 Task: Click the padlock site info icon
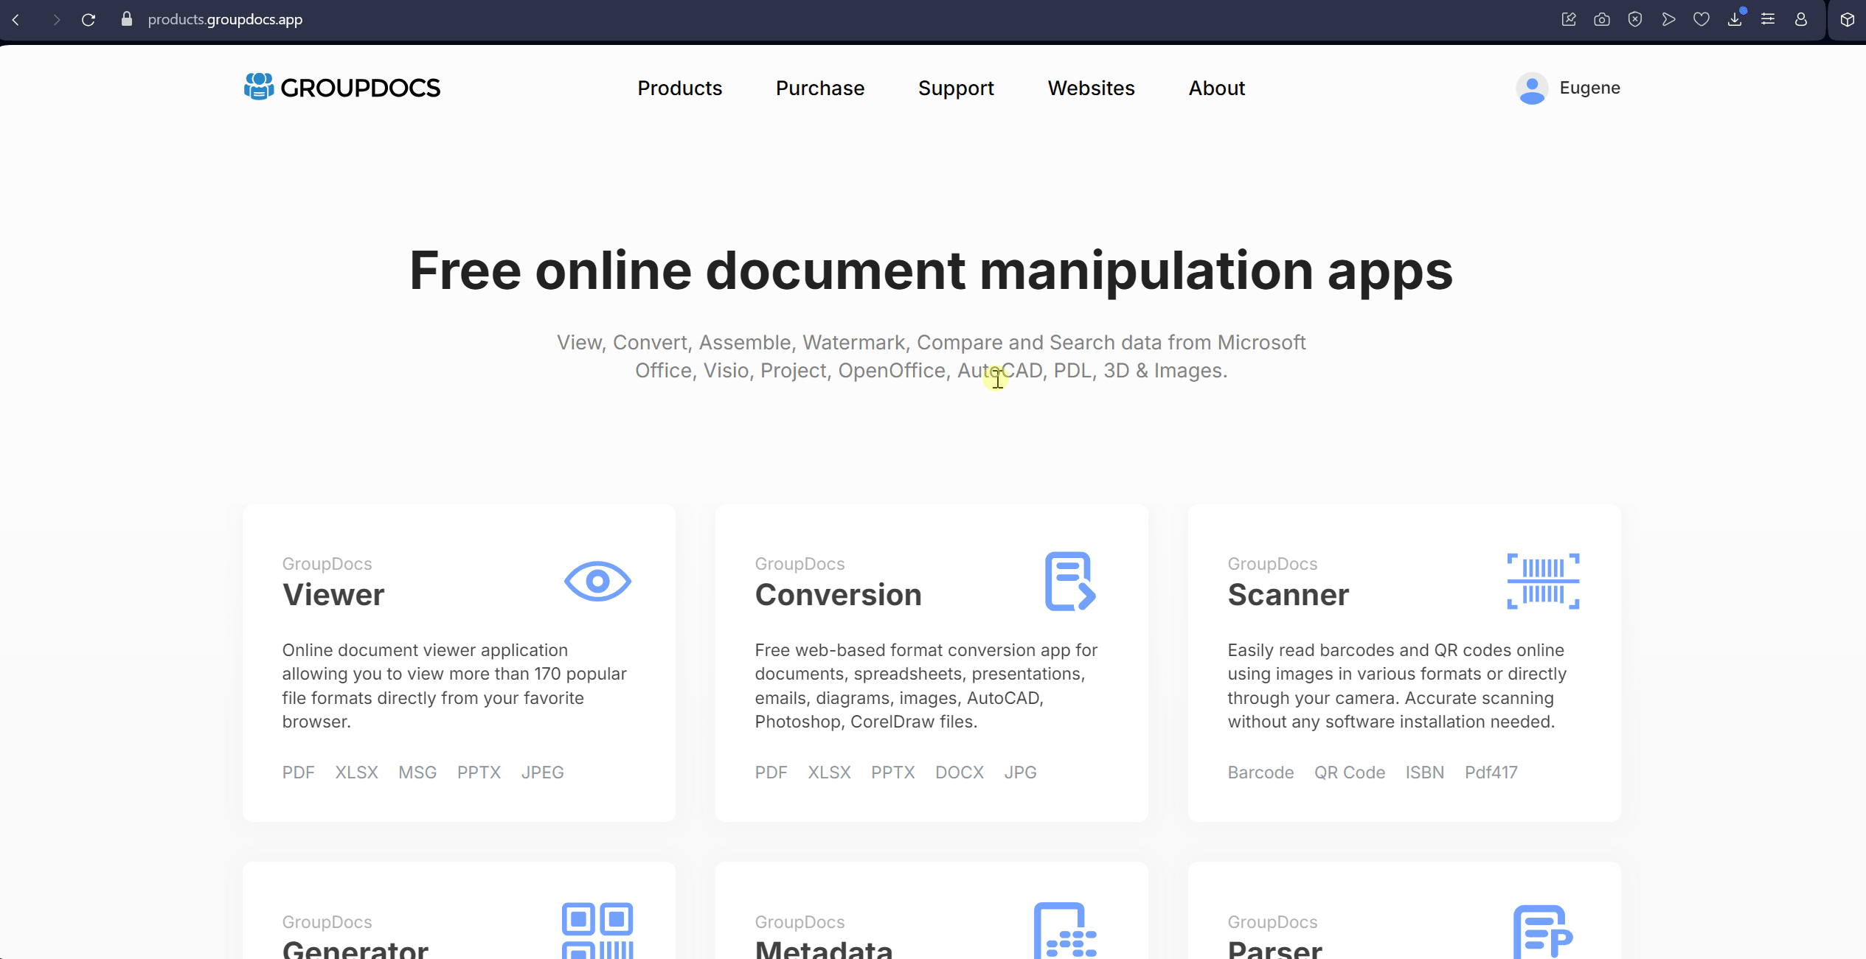(127, 19)
